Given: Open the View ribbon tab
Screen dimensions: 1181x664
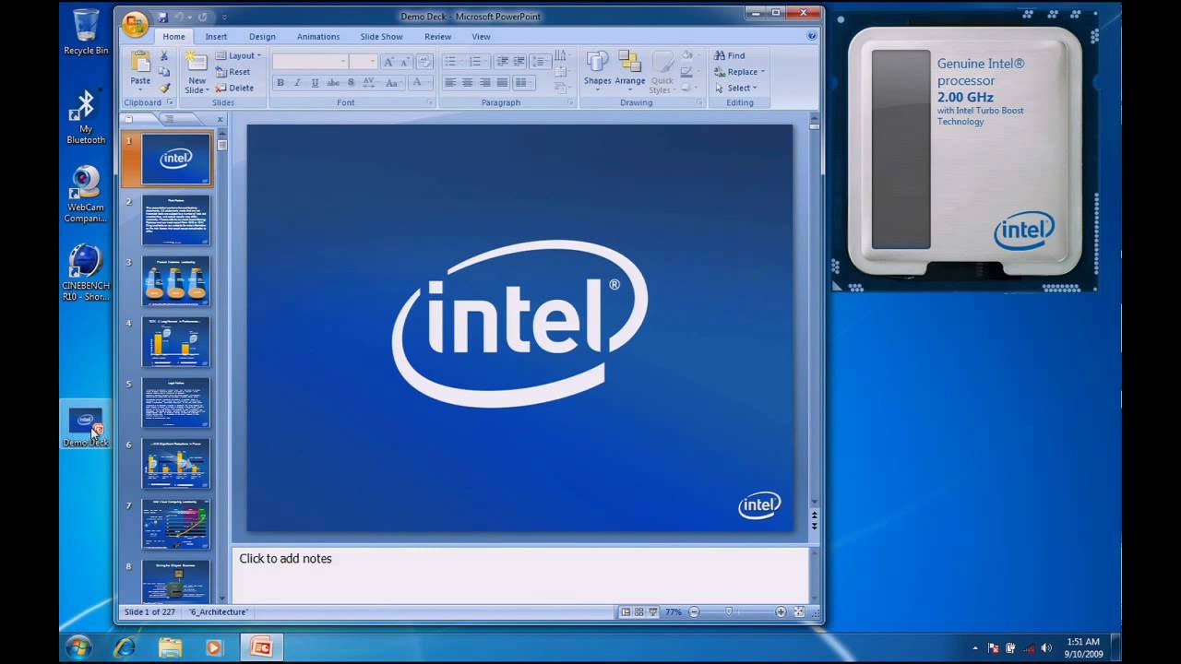Looking at the screenshot, I should tap(481, 37).
